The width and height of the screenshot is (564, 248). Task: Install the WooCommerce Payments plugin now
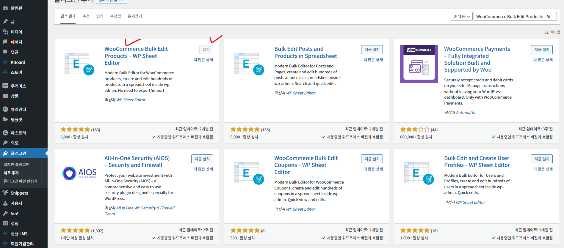542,50
